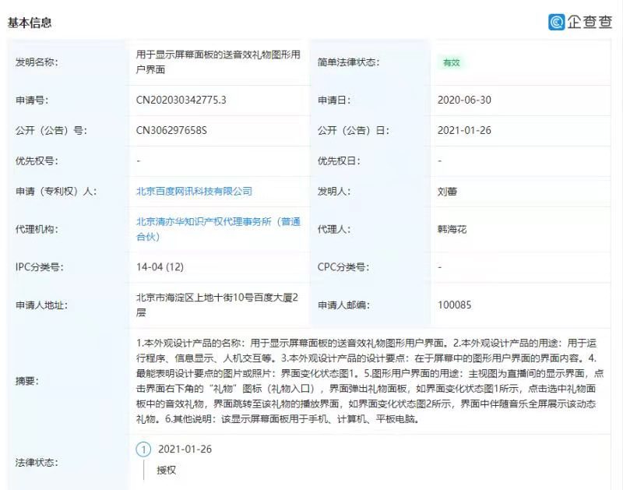Click the 企查查 logo icon
The image size is (623, 490).
(557, 22)
